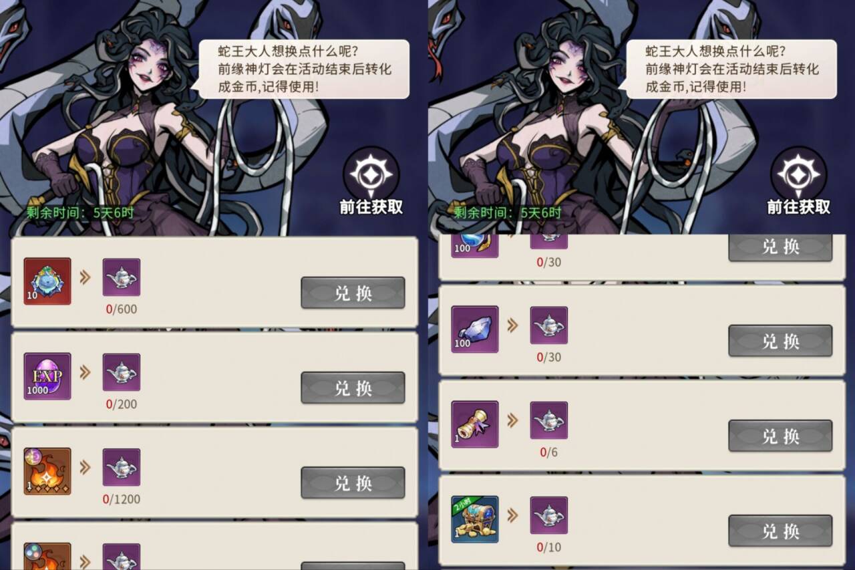
Task: Select the 2小时 treasure chest icon
Action: (x=475, y=519)
